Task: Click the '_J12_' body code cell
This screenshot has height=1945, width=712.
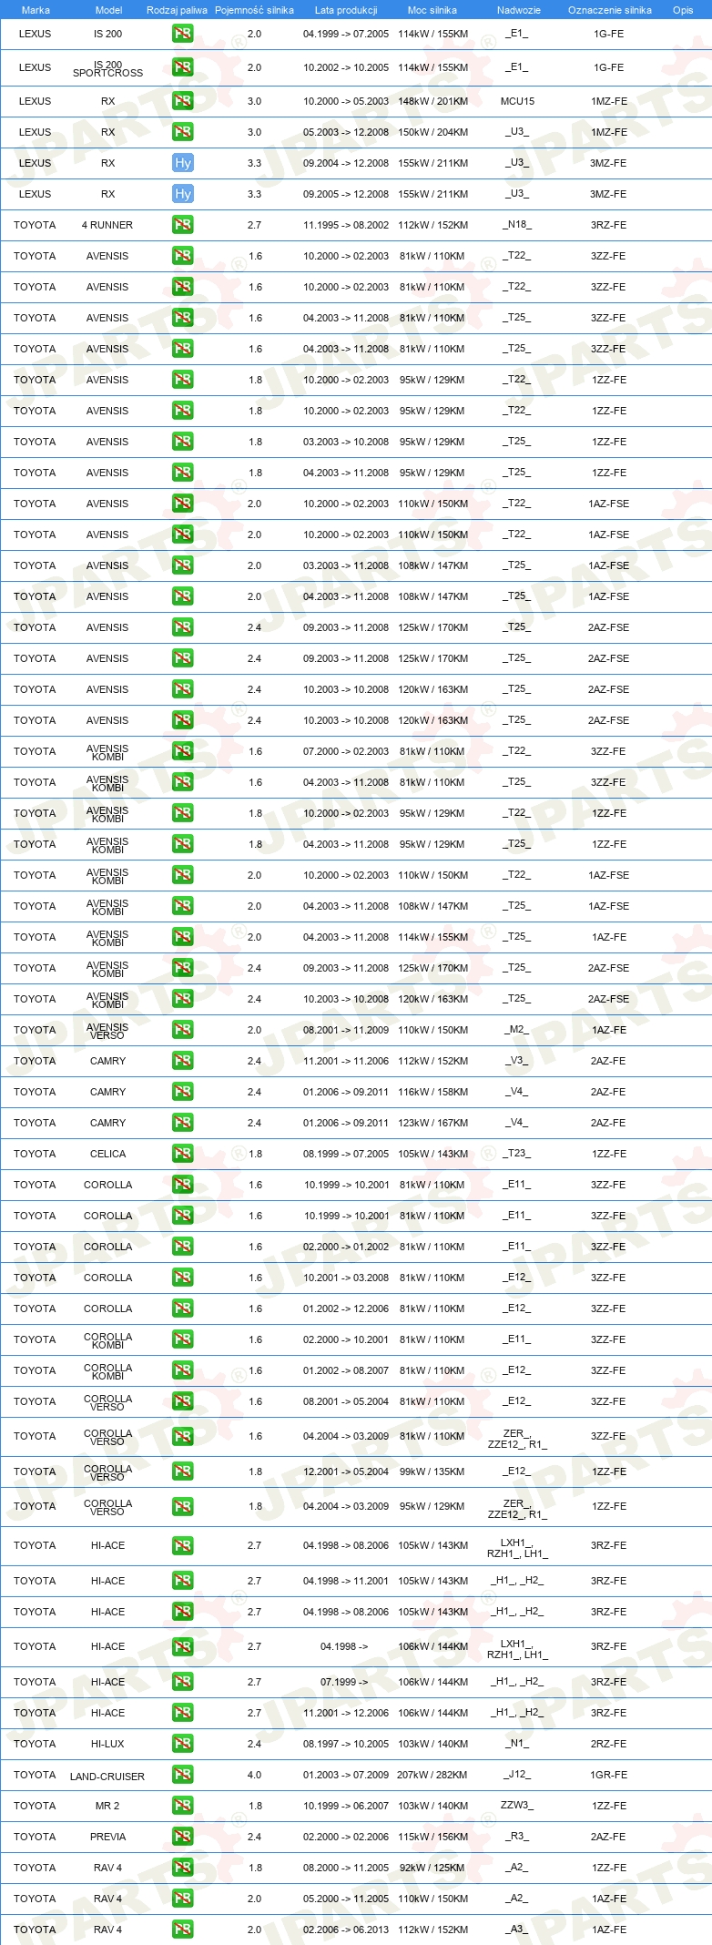Action: point(517,1775)
